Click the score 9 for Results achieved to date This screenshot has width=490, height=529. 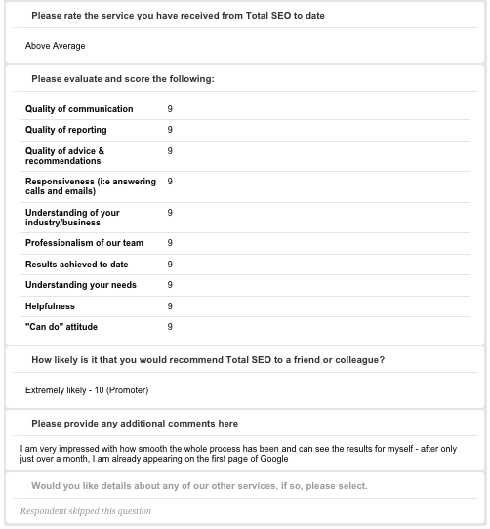[x=170, y=264]
